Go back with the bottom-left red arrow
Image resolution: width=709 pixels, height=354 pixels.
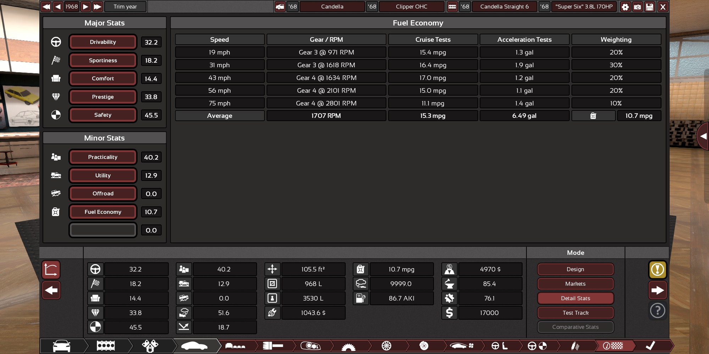coord(51,290)
